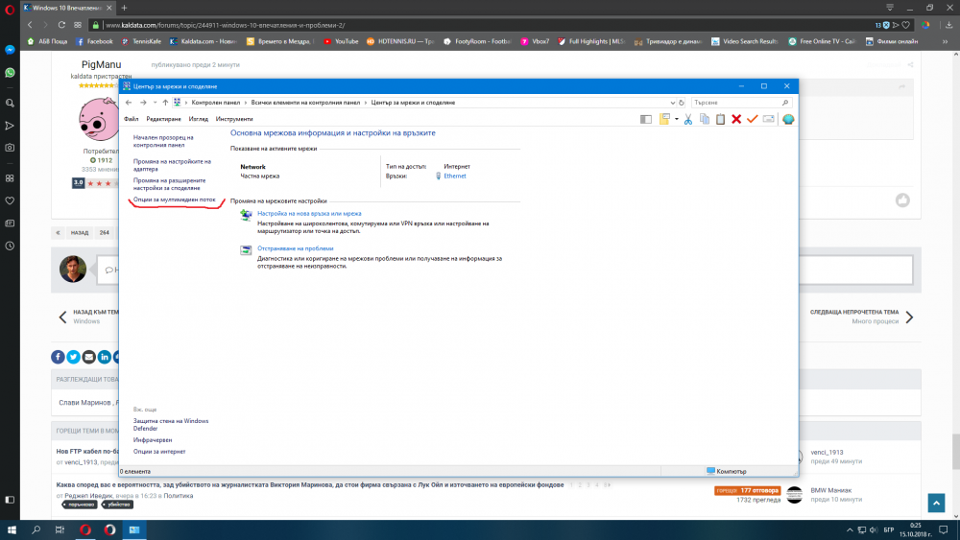Open the Инструменти menu
This screenshot has width=960, height=540.
pos(234,119)
